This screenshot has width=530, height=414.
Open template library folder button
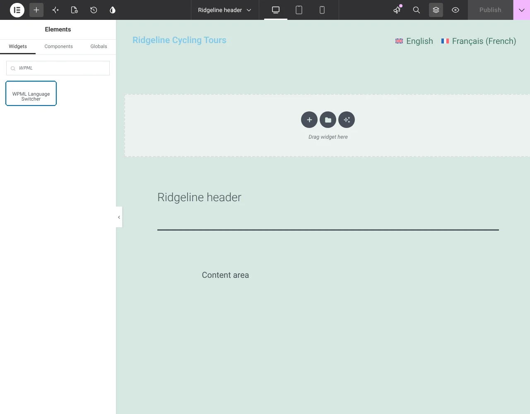(328, 120)
